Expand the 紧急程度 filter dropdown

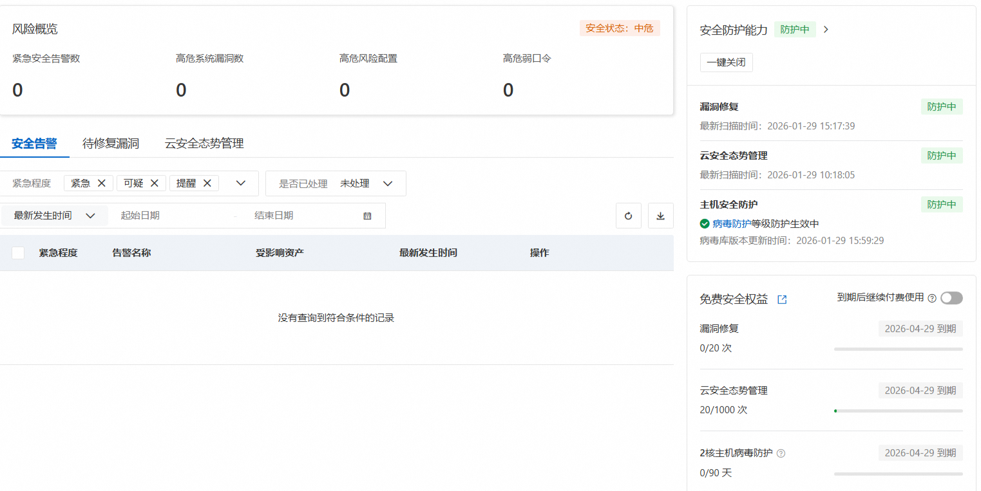coord(241,183)
